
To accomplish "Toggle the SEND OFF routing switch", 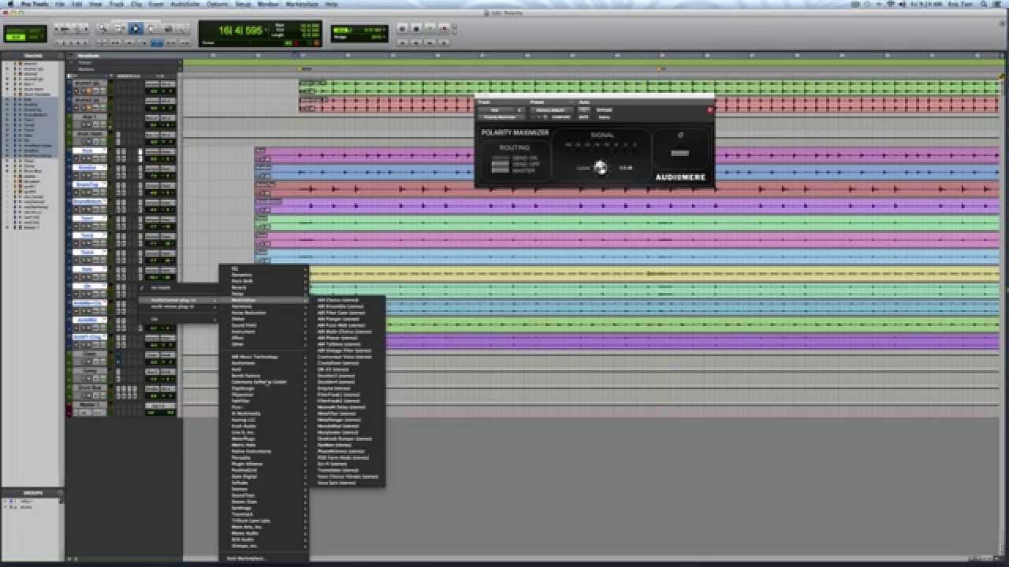I will (x=501, y=164).
